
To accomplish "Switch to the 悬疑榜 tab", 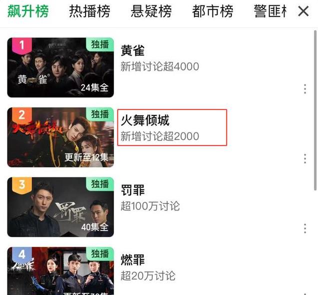I will (151, 11).
